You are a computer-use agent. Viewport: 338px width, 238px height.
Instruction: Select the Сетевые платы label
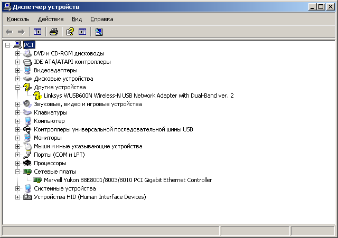click(x=55, y=172)
